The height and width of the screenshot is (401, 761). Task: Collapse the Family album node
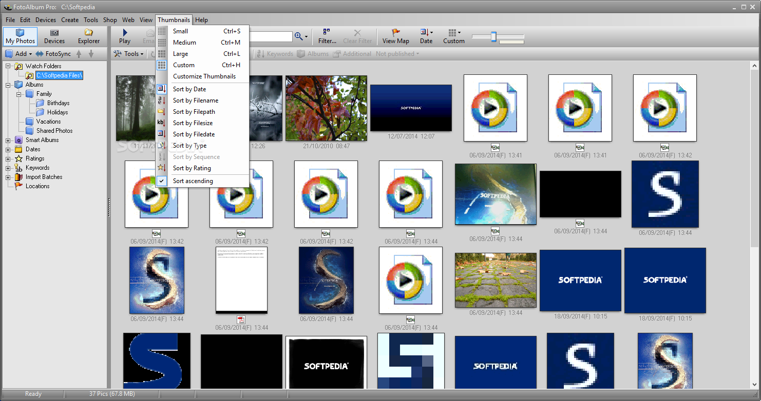pos(19,94)
